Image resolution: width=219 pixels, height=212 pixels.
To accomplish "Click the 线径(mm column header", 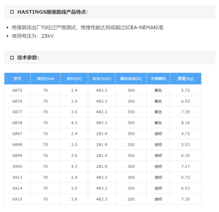I will pyautogui.click(x=45, y=79).
